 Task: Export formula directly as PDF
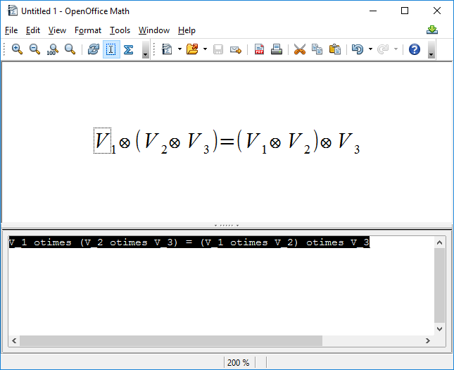(x=260, y=49)
